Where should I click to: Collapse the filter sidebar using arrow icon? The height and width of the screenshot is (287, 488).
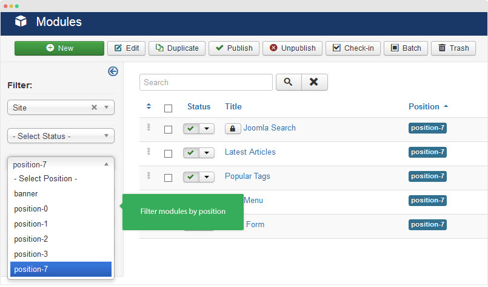113,71
